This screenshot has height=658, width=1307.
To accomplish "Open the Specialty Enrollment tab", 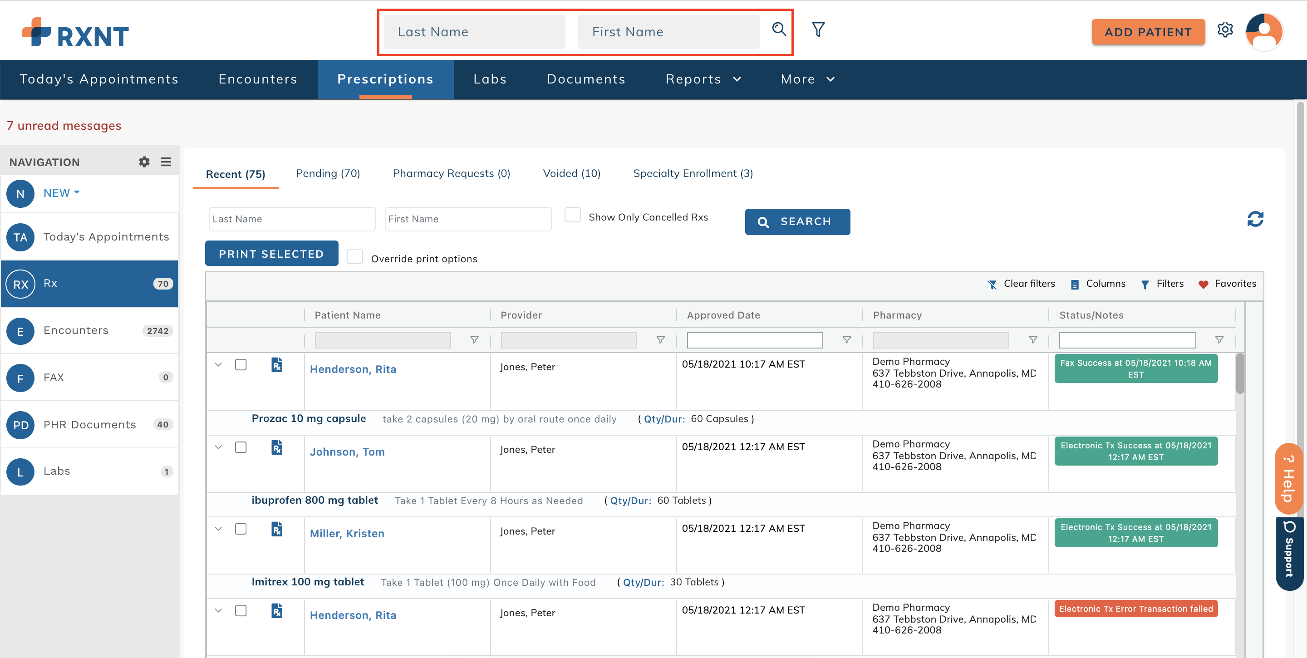I will (693, 173).
